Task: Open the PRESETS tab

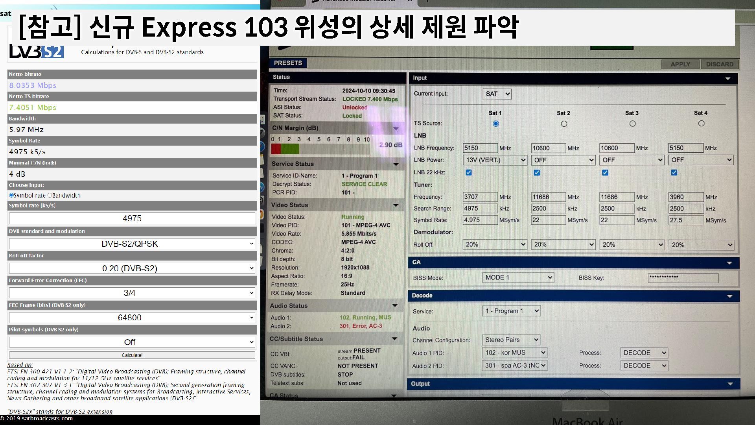Action: click(288, 63)
